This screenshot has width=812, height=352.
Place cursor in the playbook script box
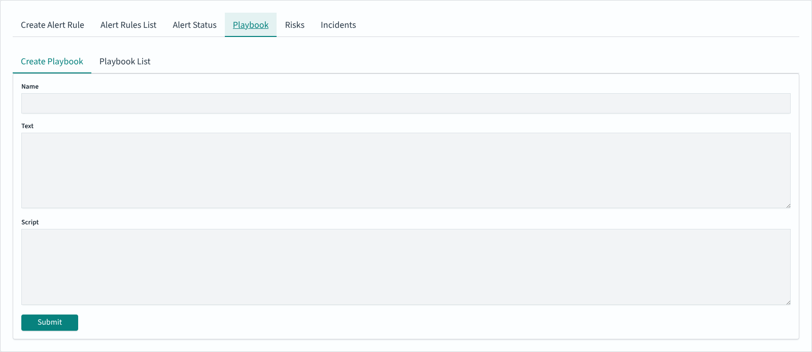coord(406,267)
